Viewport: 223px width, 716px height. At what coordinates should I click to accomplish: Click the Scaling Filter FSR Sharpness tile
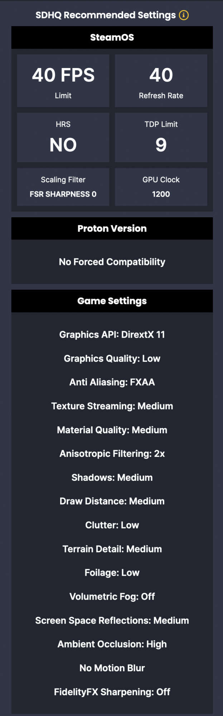63,187
